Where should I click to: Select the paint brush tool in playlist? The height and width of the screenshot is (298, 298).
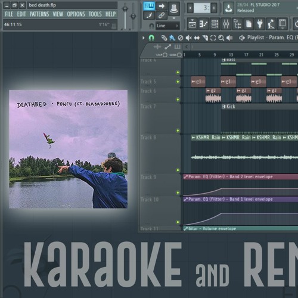tap(172, 38)
